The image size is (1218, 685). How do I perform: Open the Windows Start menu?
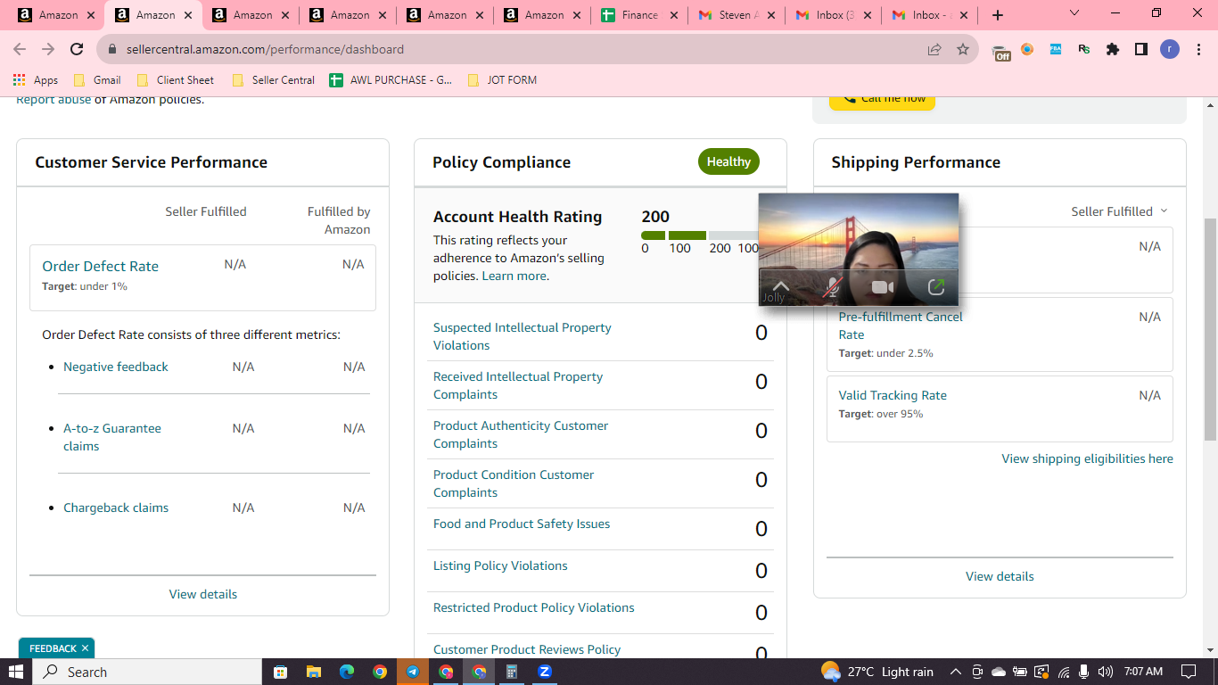(16, 672)
